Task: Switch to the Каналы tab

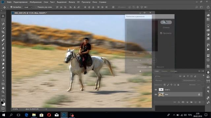Action: (165, 71)
